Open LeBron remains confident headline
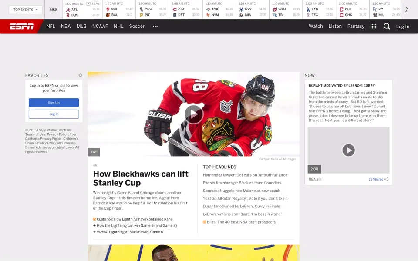Screen dimensions: 418x261 tap(242, 214)
